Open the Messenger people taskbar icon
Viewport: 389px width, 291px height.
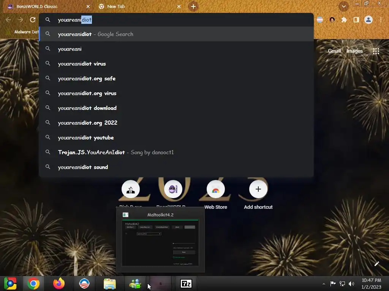[x=135, y=283]
